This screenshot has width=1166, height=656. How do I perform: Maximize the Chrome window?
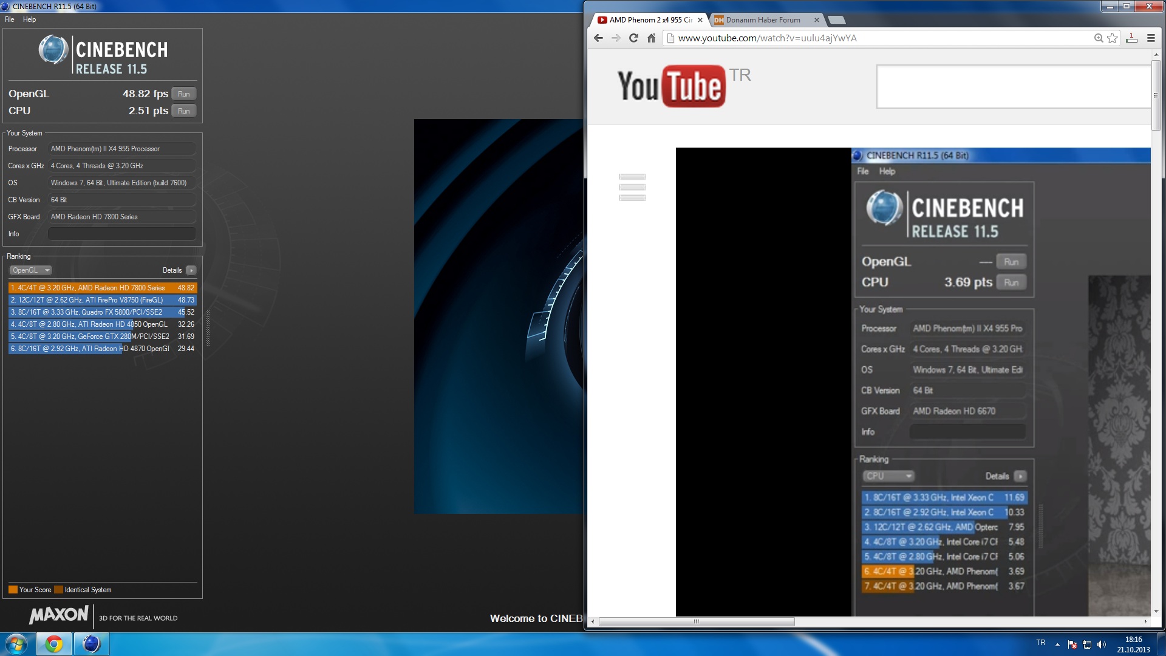(x=1127, y=6)
